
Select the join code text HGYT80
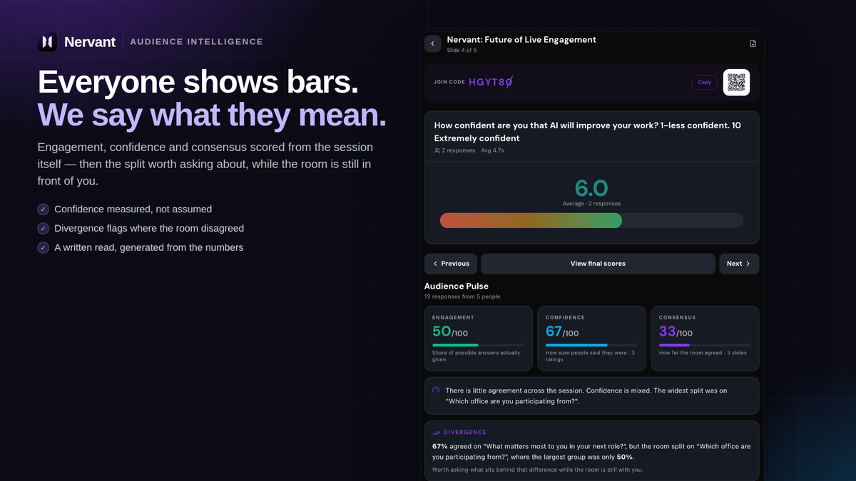coord(491,82)
